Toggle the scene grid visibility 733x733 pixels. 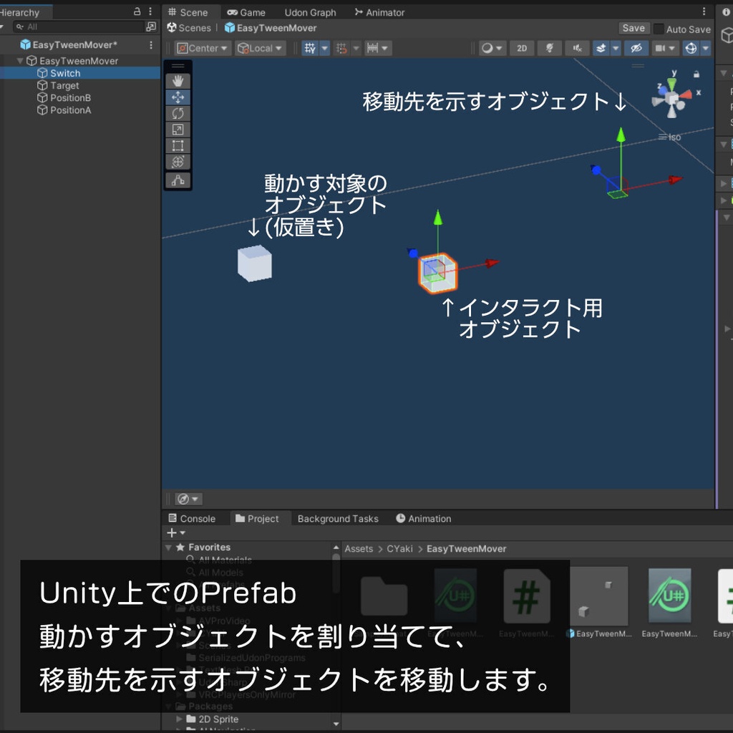coord(310,48)
